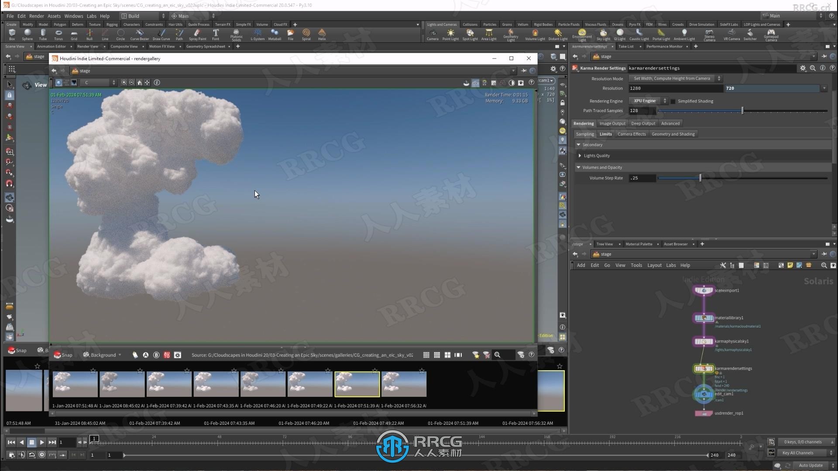
Task: Select the Rendering tab in settings
Action: pyautogui.click(x=584, y=123)
